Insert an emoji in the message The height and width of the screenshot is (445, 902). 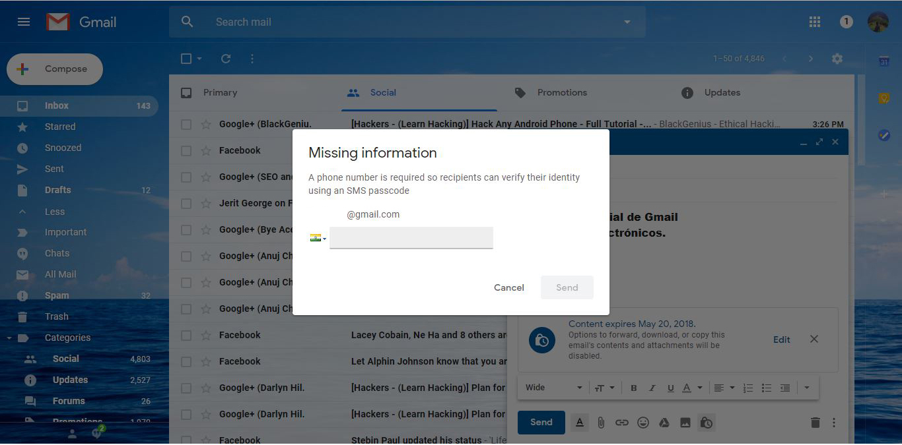click(x=643, y=423)
